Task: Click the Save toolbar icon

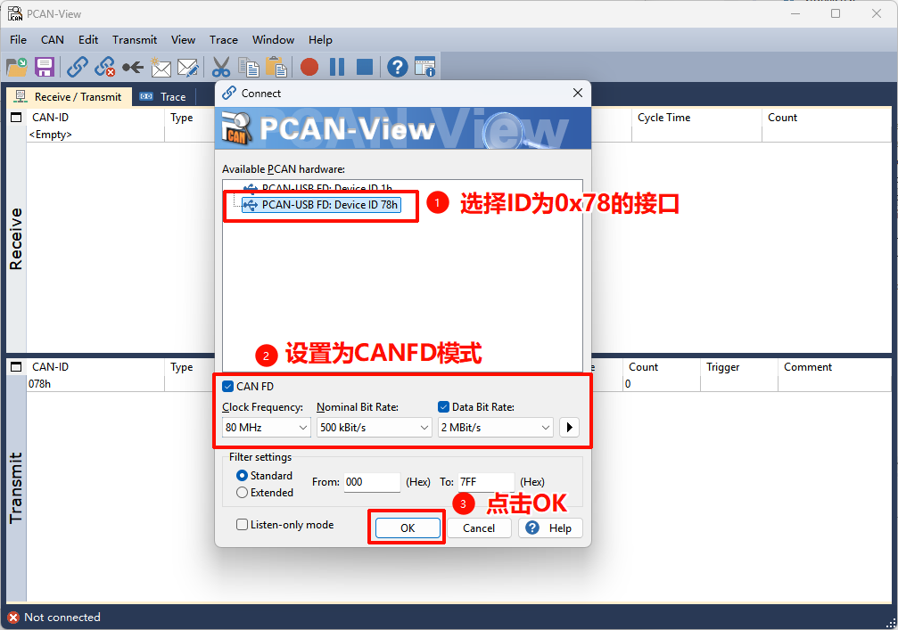Action: pyautogui.click(x=44, y=67)
